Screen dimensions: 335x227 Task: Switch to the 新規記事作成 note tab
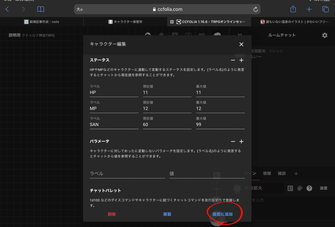[41, 22]
